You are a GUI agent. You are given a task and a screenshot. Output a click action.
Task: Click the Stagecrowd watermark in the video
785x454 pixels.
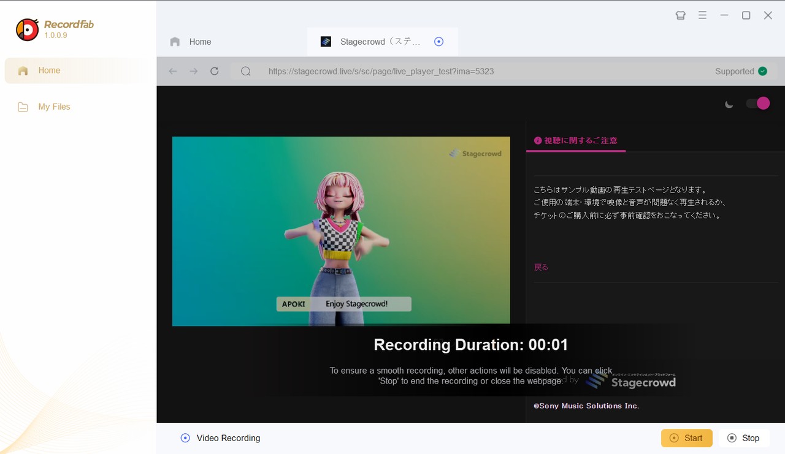pyautogui.click(x=475, y=153)
